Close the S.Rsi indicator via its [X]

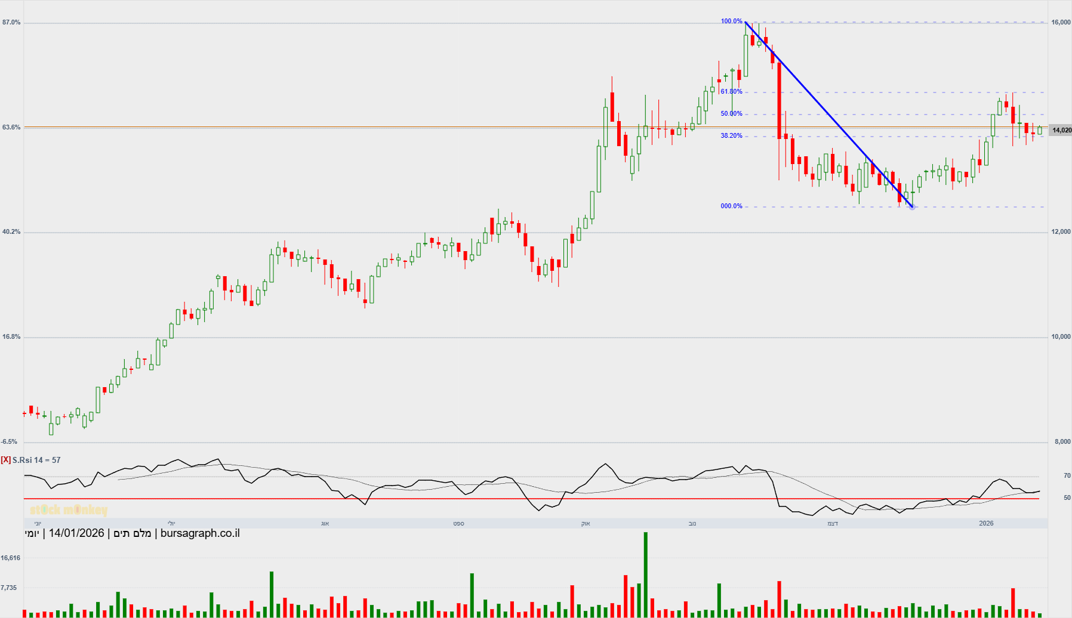tap(5, 460)
